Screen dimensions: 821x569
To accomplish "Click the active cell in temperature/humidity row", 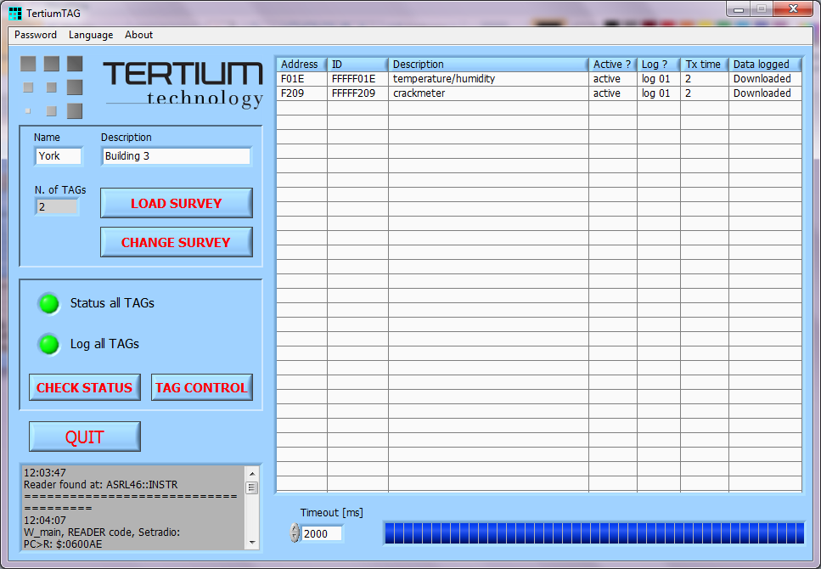I will (613, 79).
